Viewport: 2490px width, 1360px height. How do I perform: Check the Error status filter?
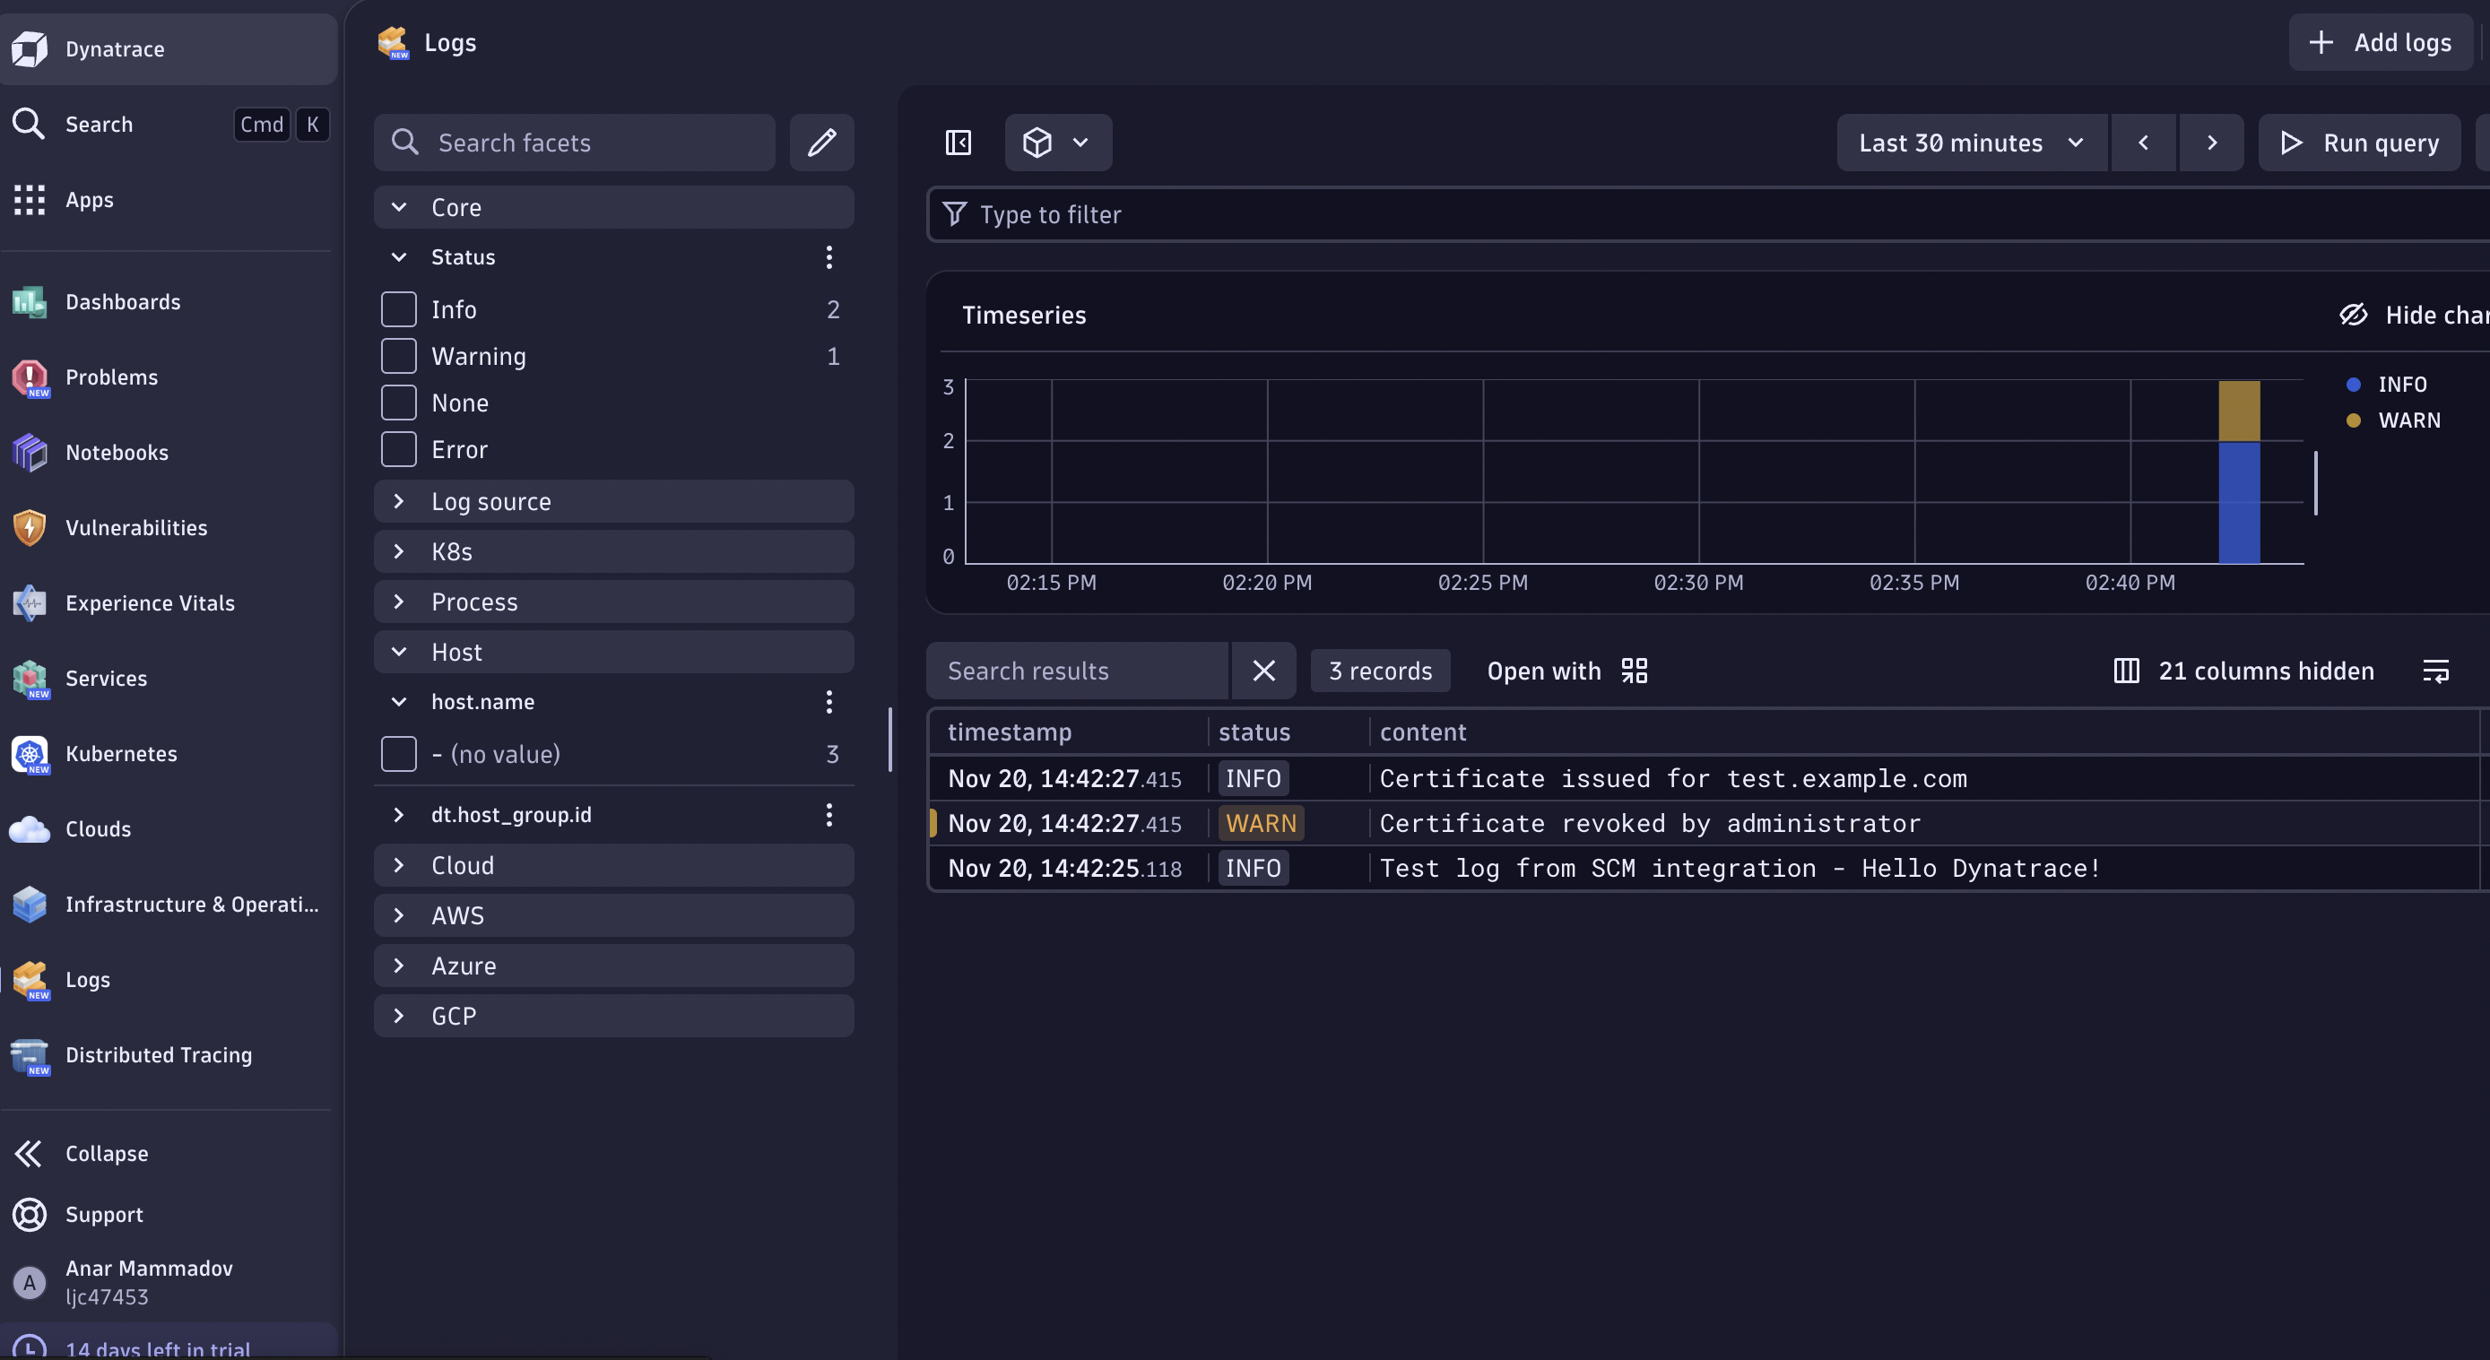point(397,448)
